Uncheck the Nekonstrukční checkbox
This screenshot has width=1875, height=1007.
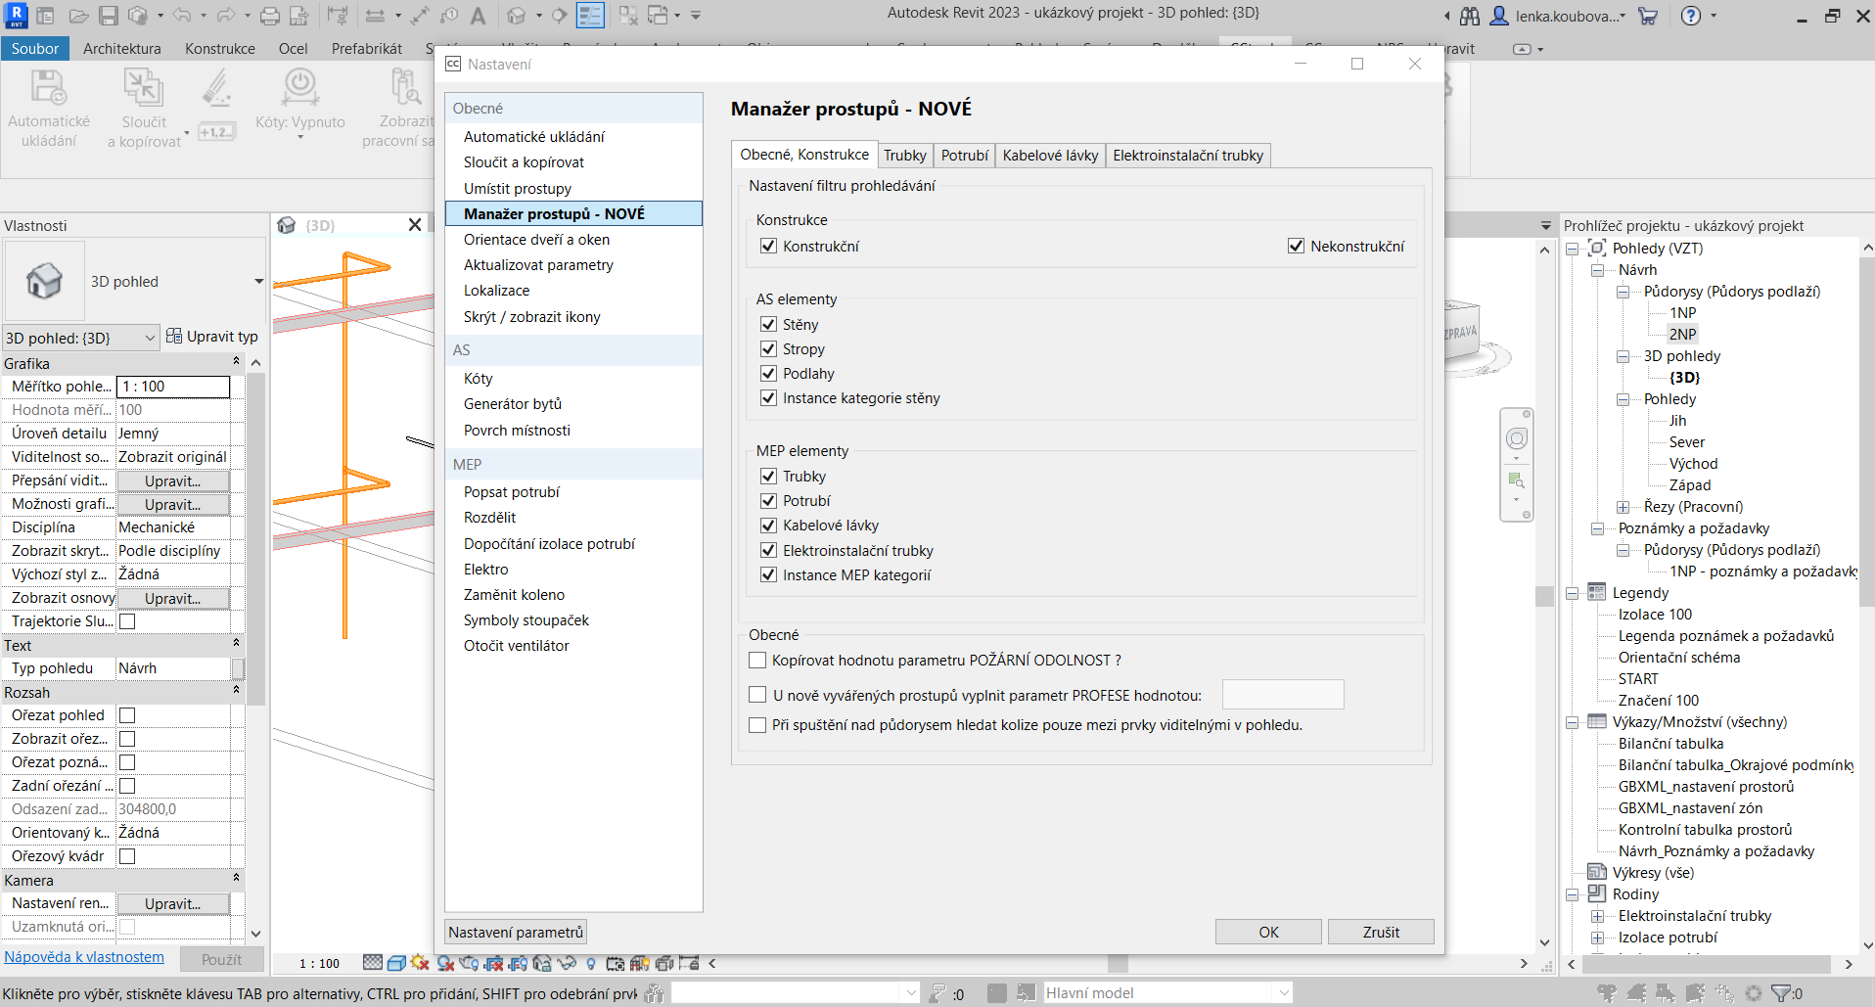(x=1296, y=246)
